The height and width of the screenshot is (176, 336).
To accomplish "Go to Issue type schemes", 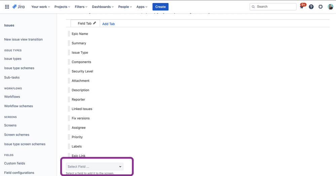I will (19, 68).
